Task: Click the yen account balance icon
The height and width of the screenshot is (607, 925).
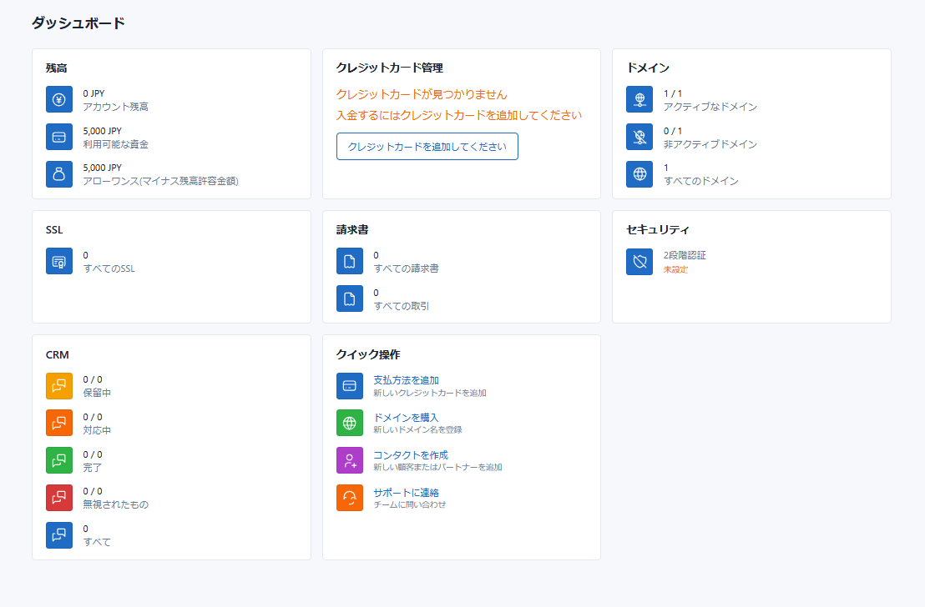Action: [59, 100]
